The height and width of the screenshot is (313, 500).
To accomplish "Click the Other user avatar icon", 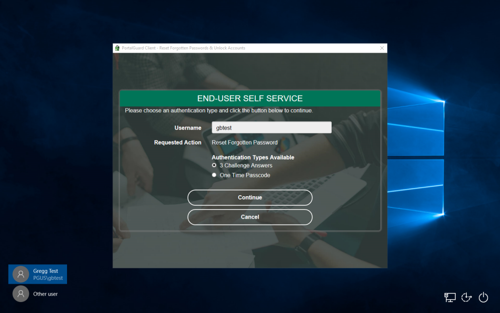I will [x=21, y=294].
